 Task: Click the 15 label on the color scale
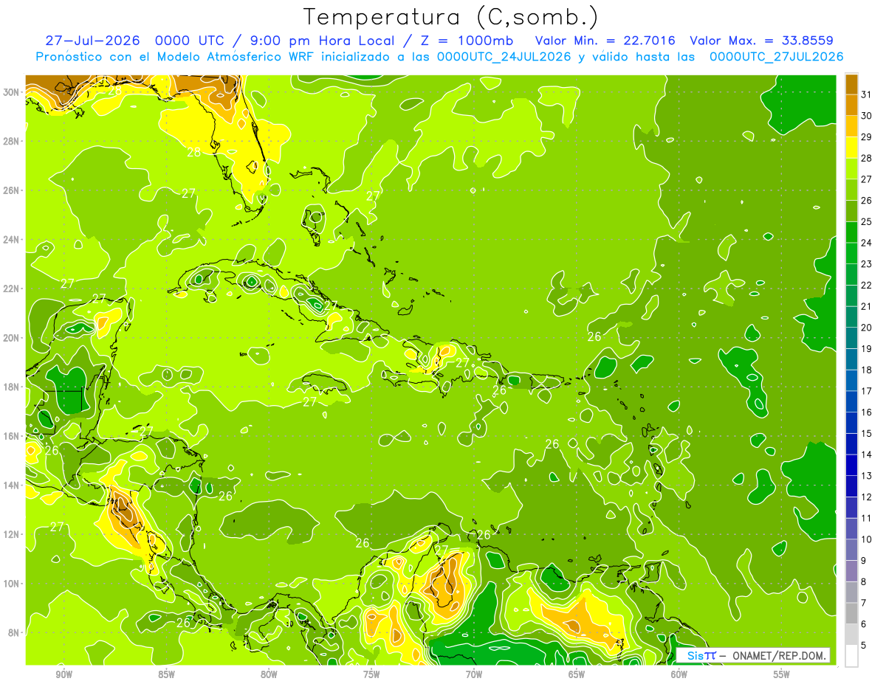867,434
